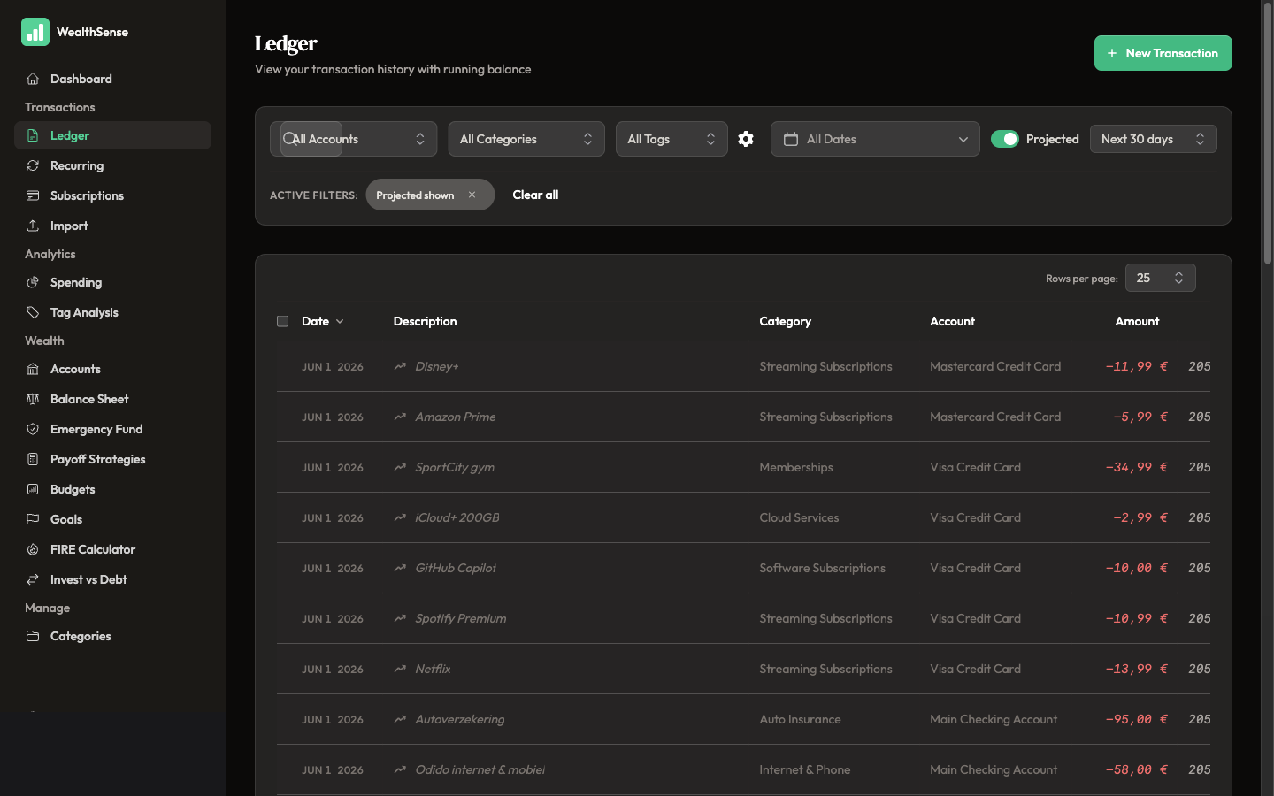
Task: Click the Recurring refresh icon
Action: 33,165
